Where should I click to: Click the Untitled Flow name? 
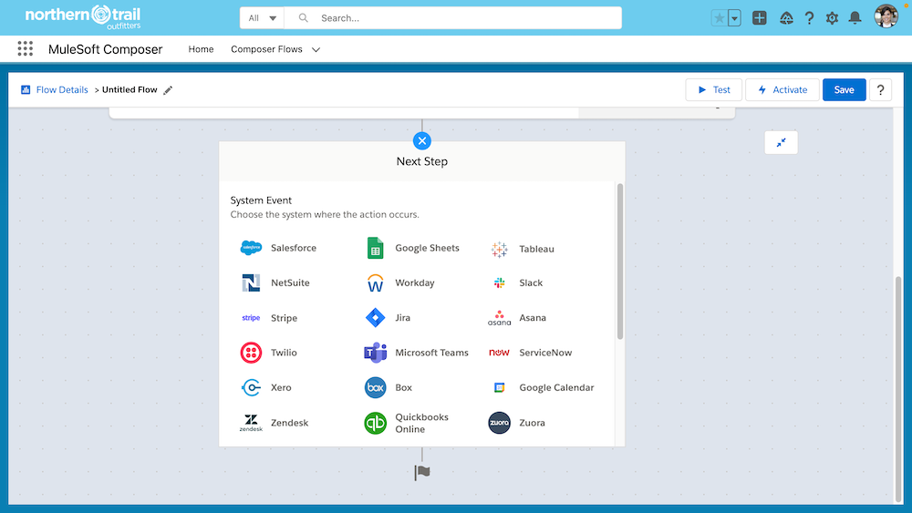click(130, 90)
